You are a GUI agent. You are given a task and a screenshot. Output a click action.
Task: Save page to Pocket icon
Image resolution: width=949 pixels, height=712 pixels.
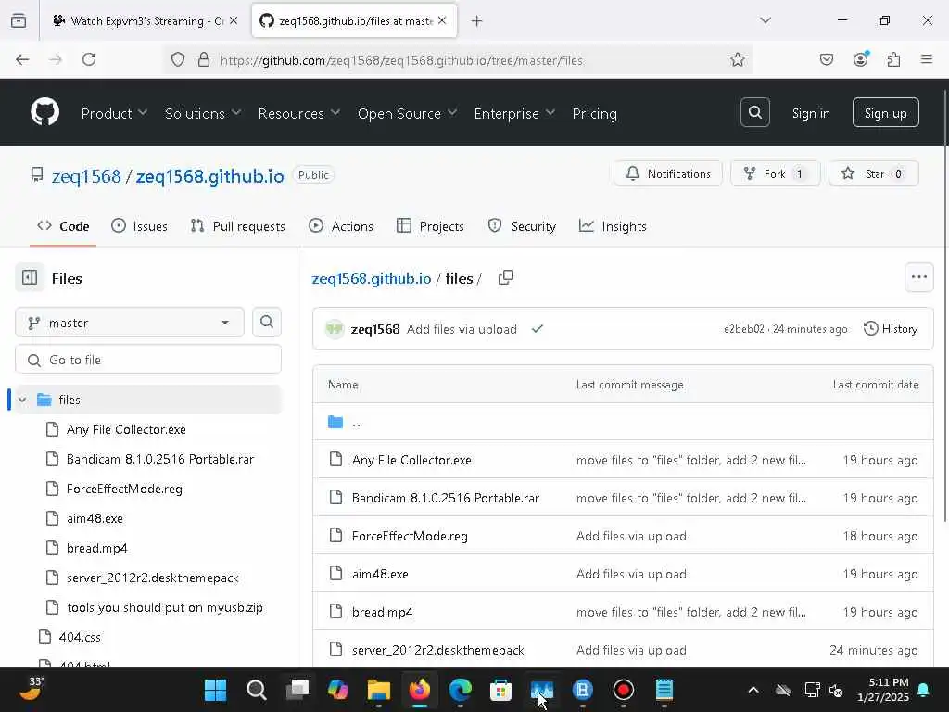pyautogui.click(x=827, y=59)
